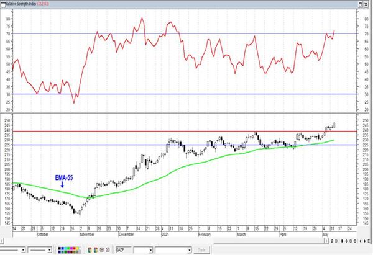
Task: Click the scroll chart right arrow icon
Action: coord(365,241)
